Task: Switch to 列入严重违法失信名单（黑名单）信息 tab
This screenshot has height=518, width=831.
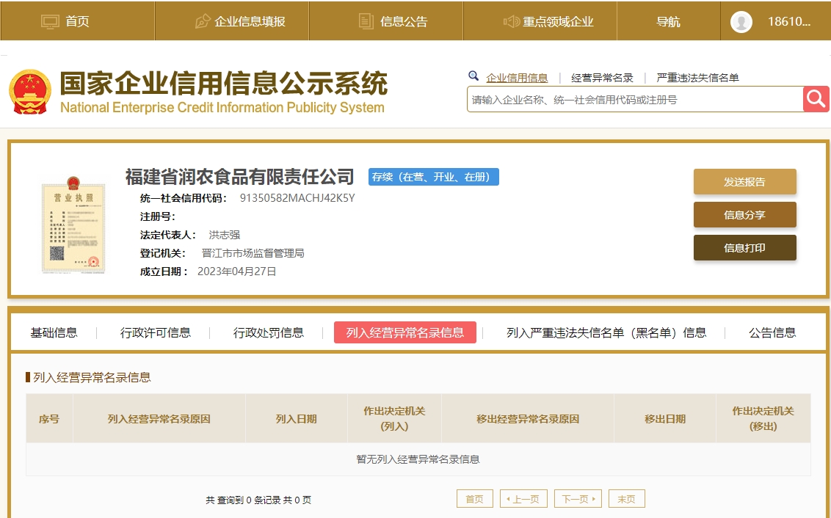Action: click(x=606, y=332)
